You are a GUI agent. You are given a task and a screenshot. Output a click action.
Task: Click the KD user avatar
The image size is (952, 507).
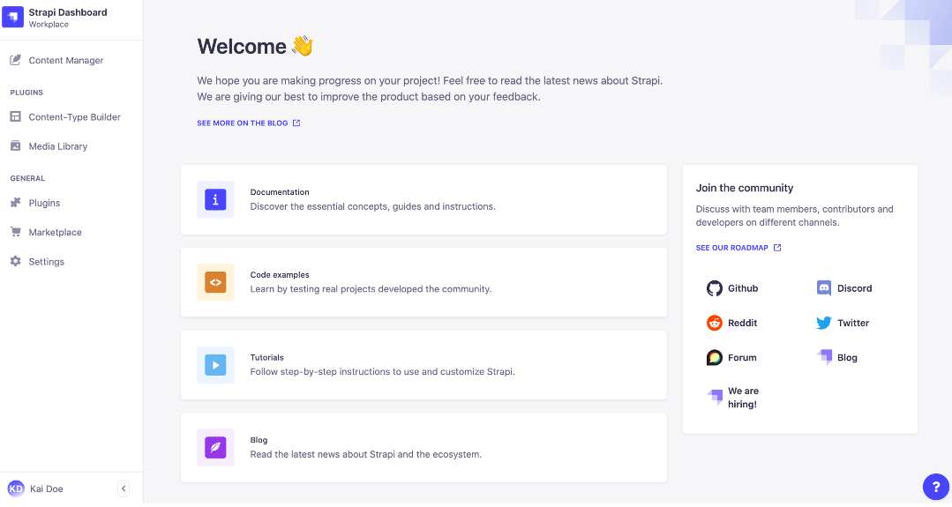coord(16,488)
